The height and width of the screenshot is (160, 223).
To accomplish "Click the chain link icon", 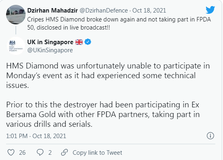I will click(64, 152).
